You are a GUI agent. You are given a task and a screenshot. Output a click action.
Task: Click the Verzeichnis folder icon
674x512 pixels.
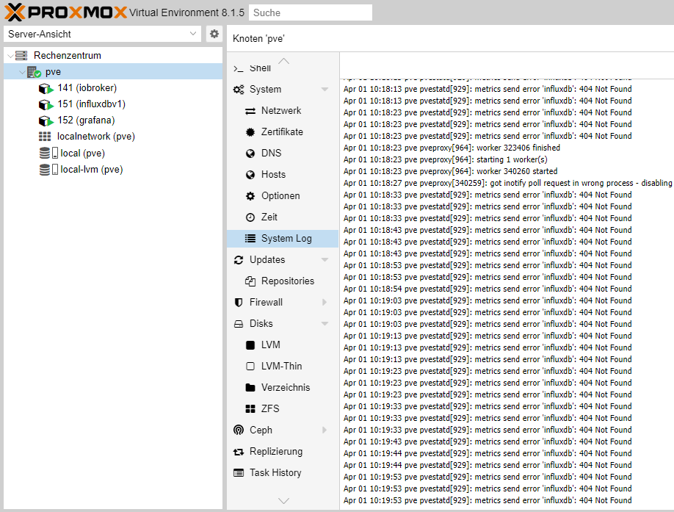tap(250, 388)
